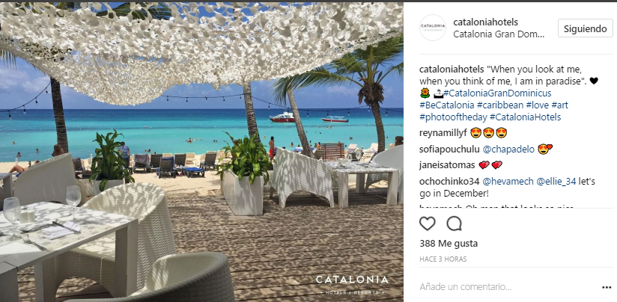Visit commenter janeisatomas's profile

tap(447, 165)
